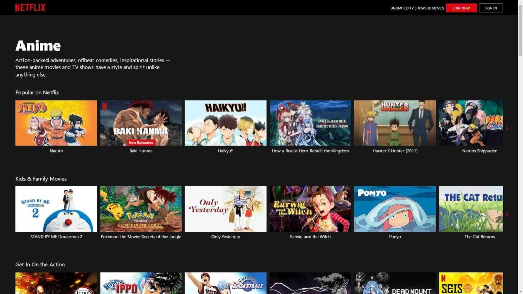Click the Sign In button
Viewport: 523px width, 294px height.
491,8
